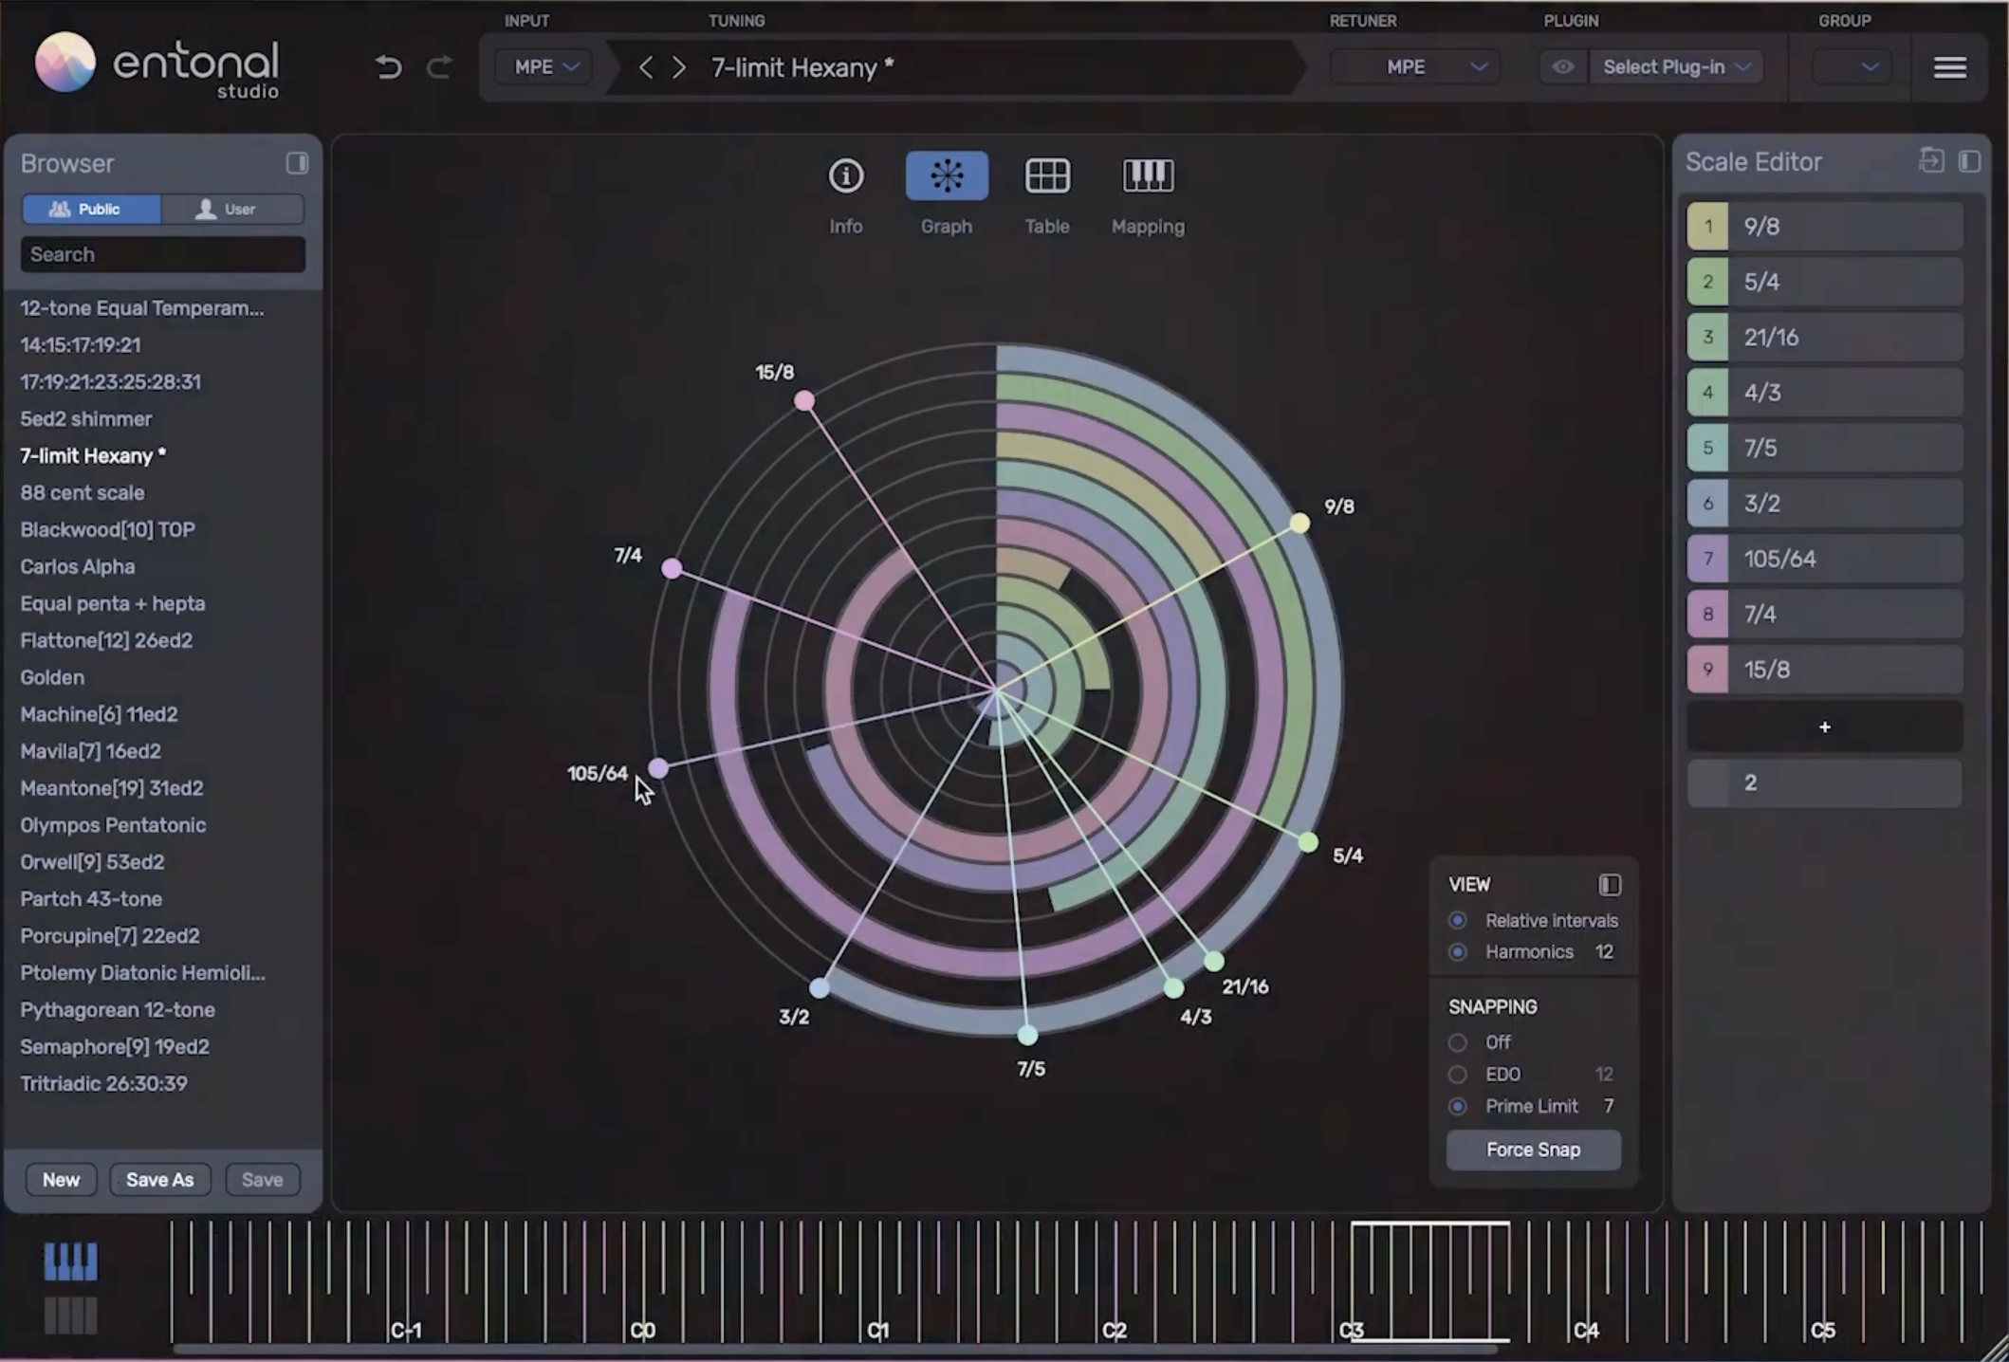This screenshot has width=2009, height=1362.
Task: Switch to the Table view tab
Action: [1047, 176]
